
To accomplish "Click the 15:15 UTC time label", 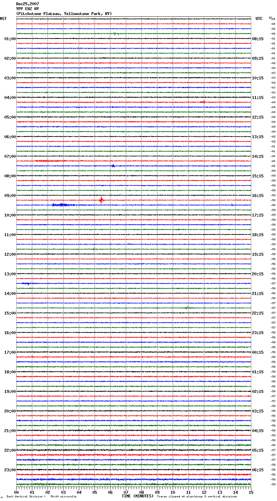I will click(x=258, y=176).
